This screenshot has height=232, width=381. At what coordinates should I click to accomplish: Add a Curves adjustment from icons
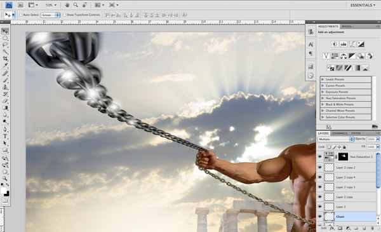352,44
